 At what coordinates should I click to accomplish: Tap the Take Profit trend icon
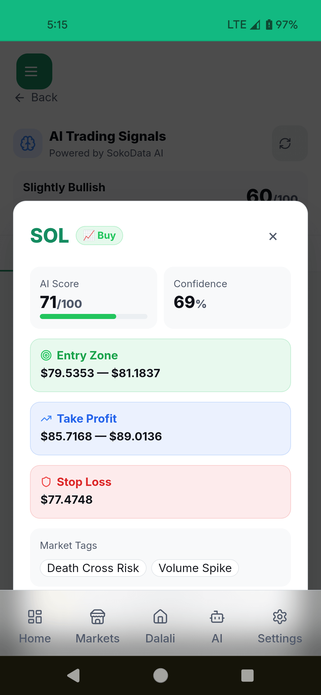click(46, 419)
